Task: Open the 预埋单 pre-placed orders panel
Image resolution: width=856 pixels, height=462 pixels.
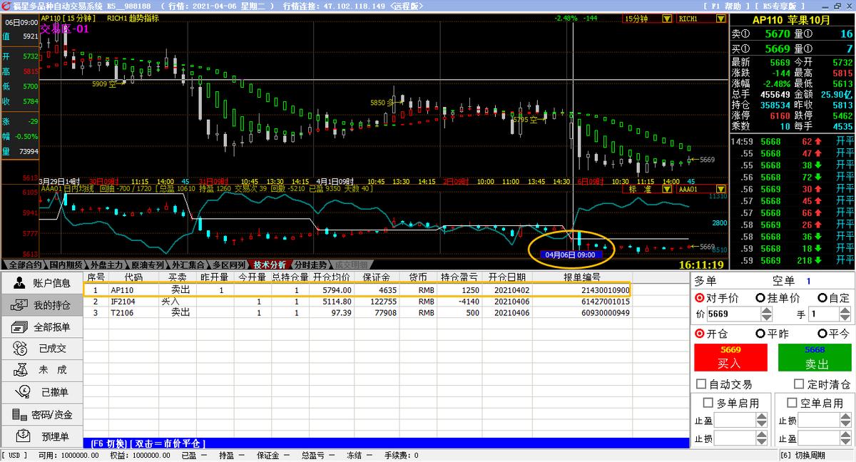Action: 41,436
